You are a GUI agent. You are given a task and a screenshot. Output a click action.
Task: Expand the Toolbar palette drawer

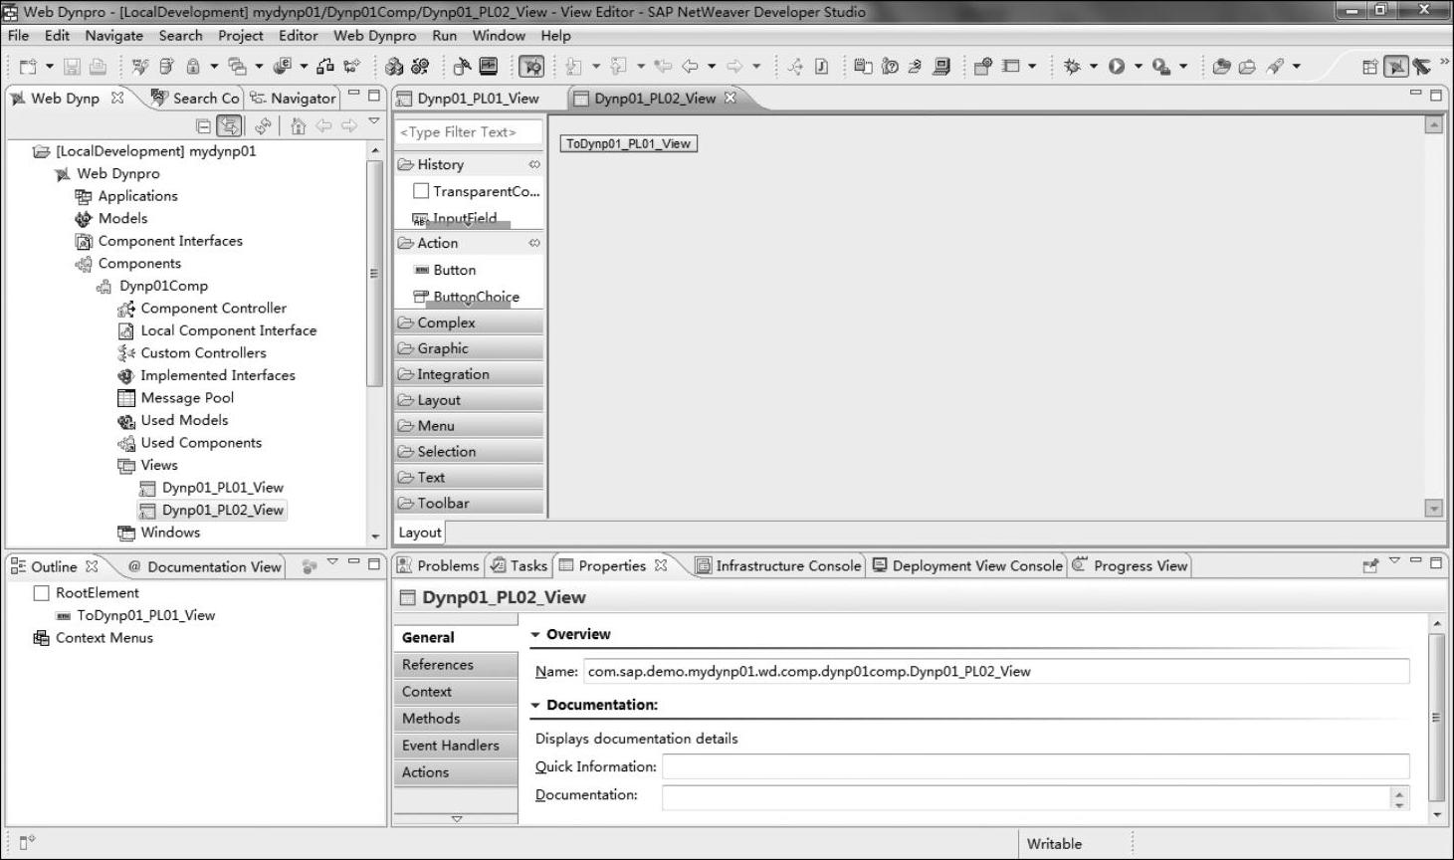point(470,503)
